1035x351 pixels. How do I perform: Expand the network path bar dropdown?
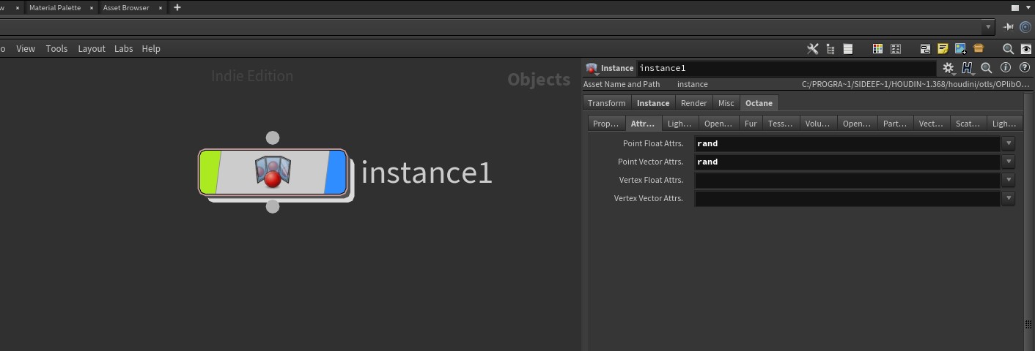(x=989, y=27)
